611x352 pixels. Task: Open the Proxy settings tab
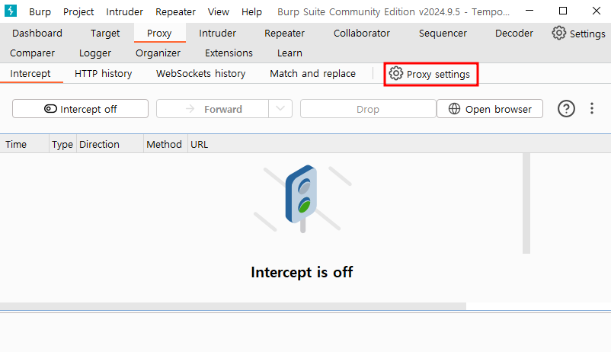[430, 74]
